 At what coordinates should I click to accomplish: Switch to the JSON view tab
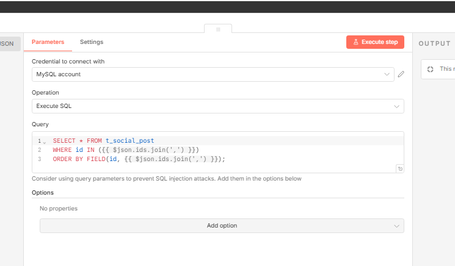tap(10, 44)
